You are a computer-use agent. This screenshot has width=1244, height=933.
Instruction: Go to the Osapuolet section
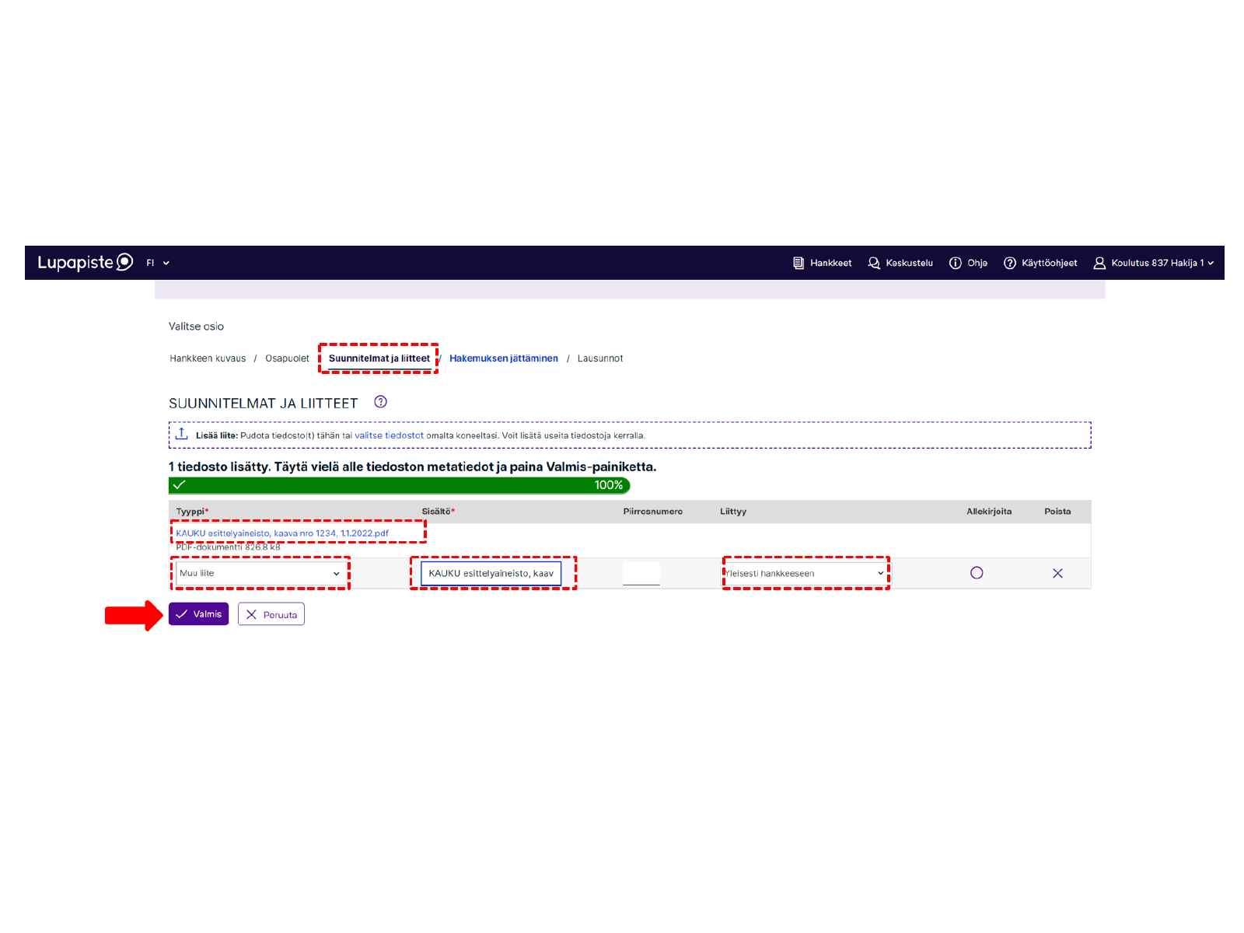[287, 358]
